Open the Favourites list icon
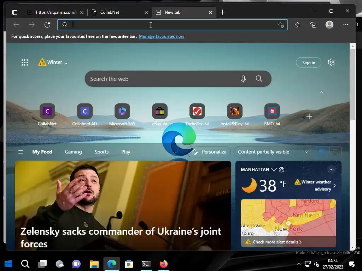This screenshot has width=362, height=271. tap(298, 25)
